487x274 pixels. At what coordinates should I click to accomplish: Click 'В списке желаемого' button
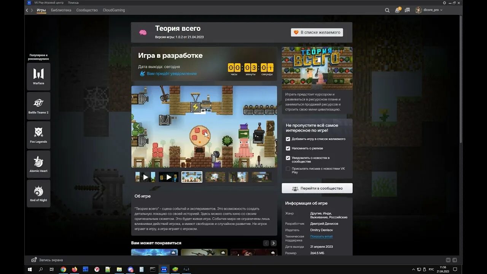click(317, 32)
